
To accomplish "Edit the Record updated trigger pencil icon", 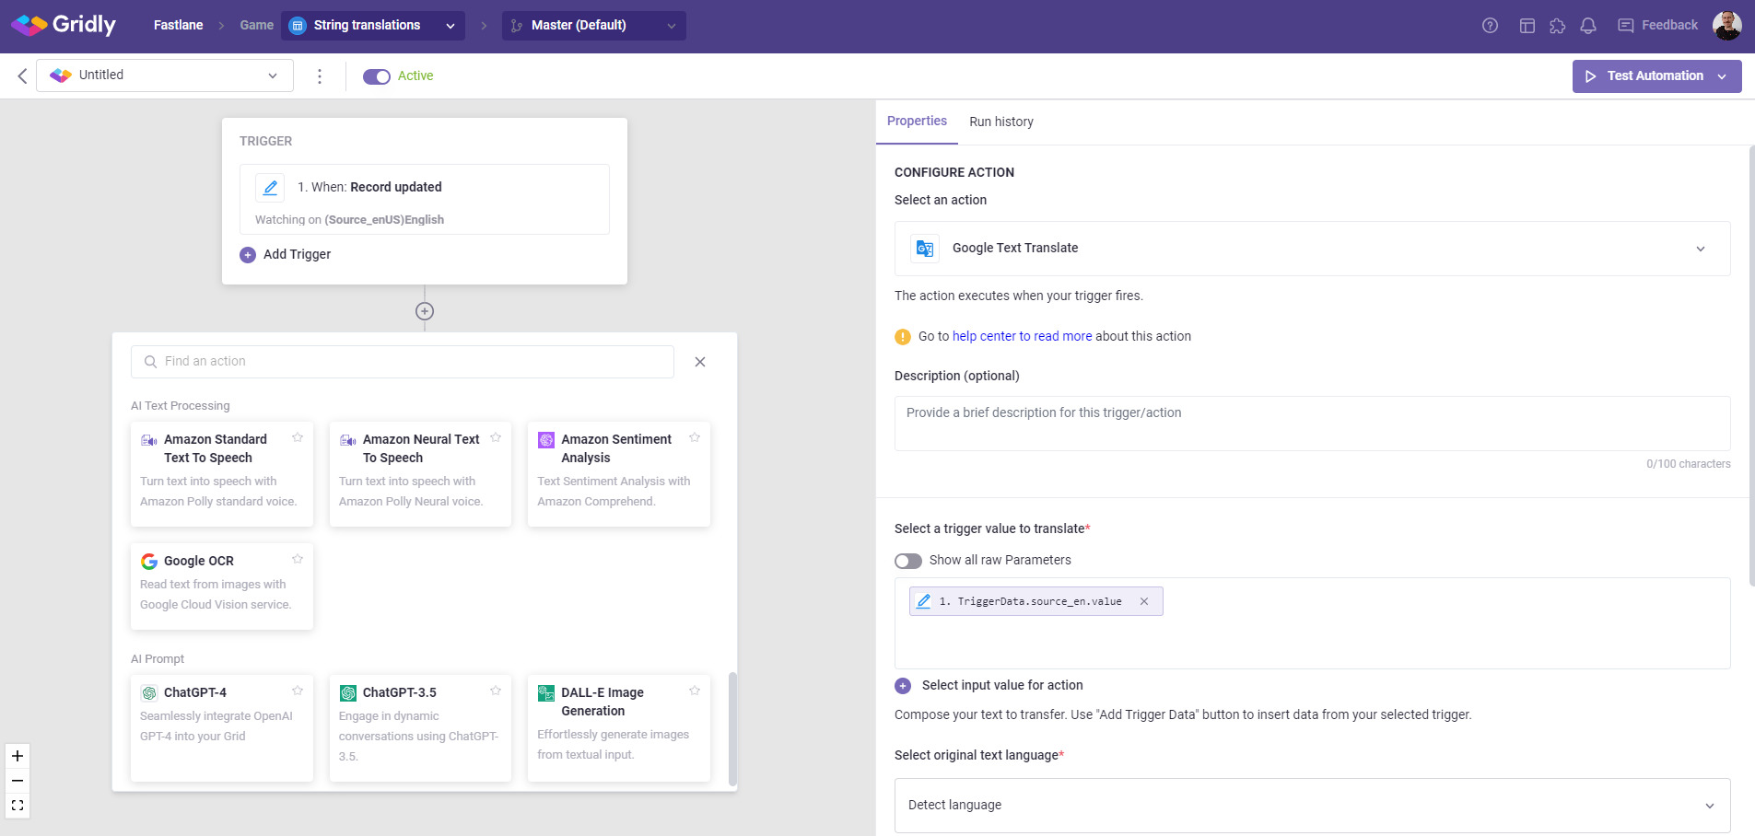I will 270,187.
